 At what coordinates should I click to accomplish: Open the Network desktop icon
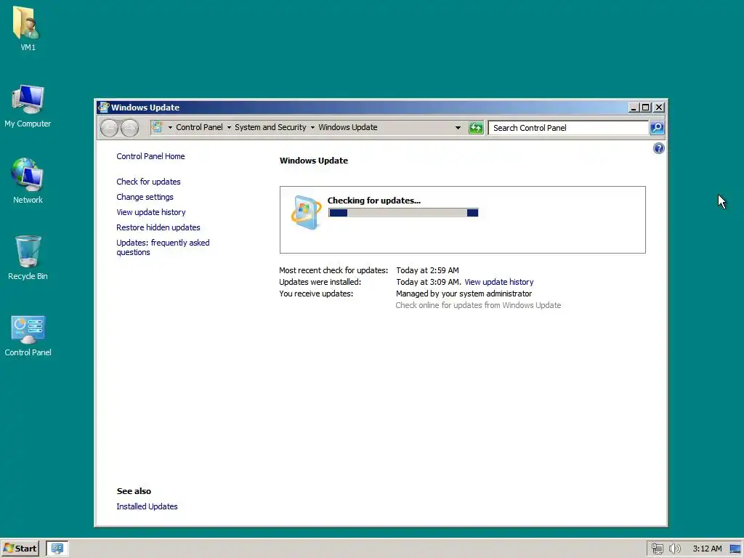[28, 181]
